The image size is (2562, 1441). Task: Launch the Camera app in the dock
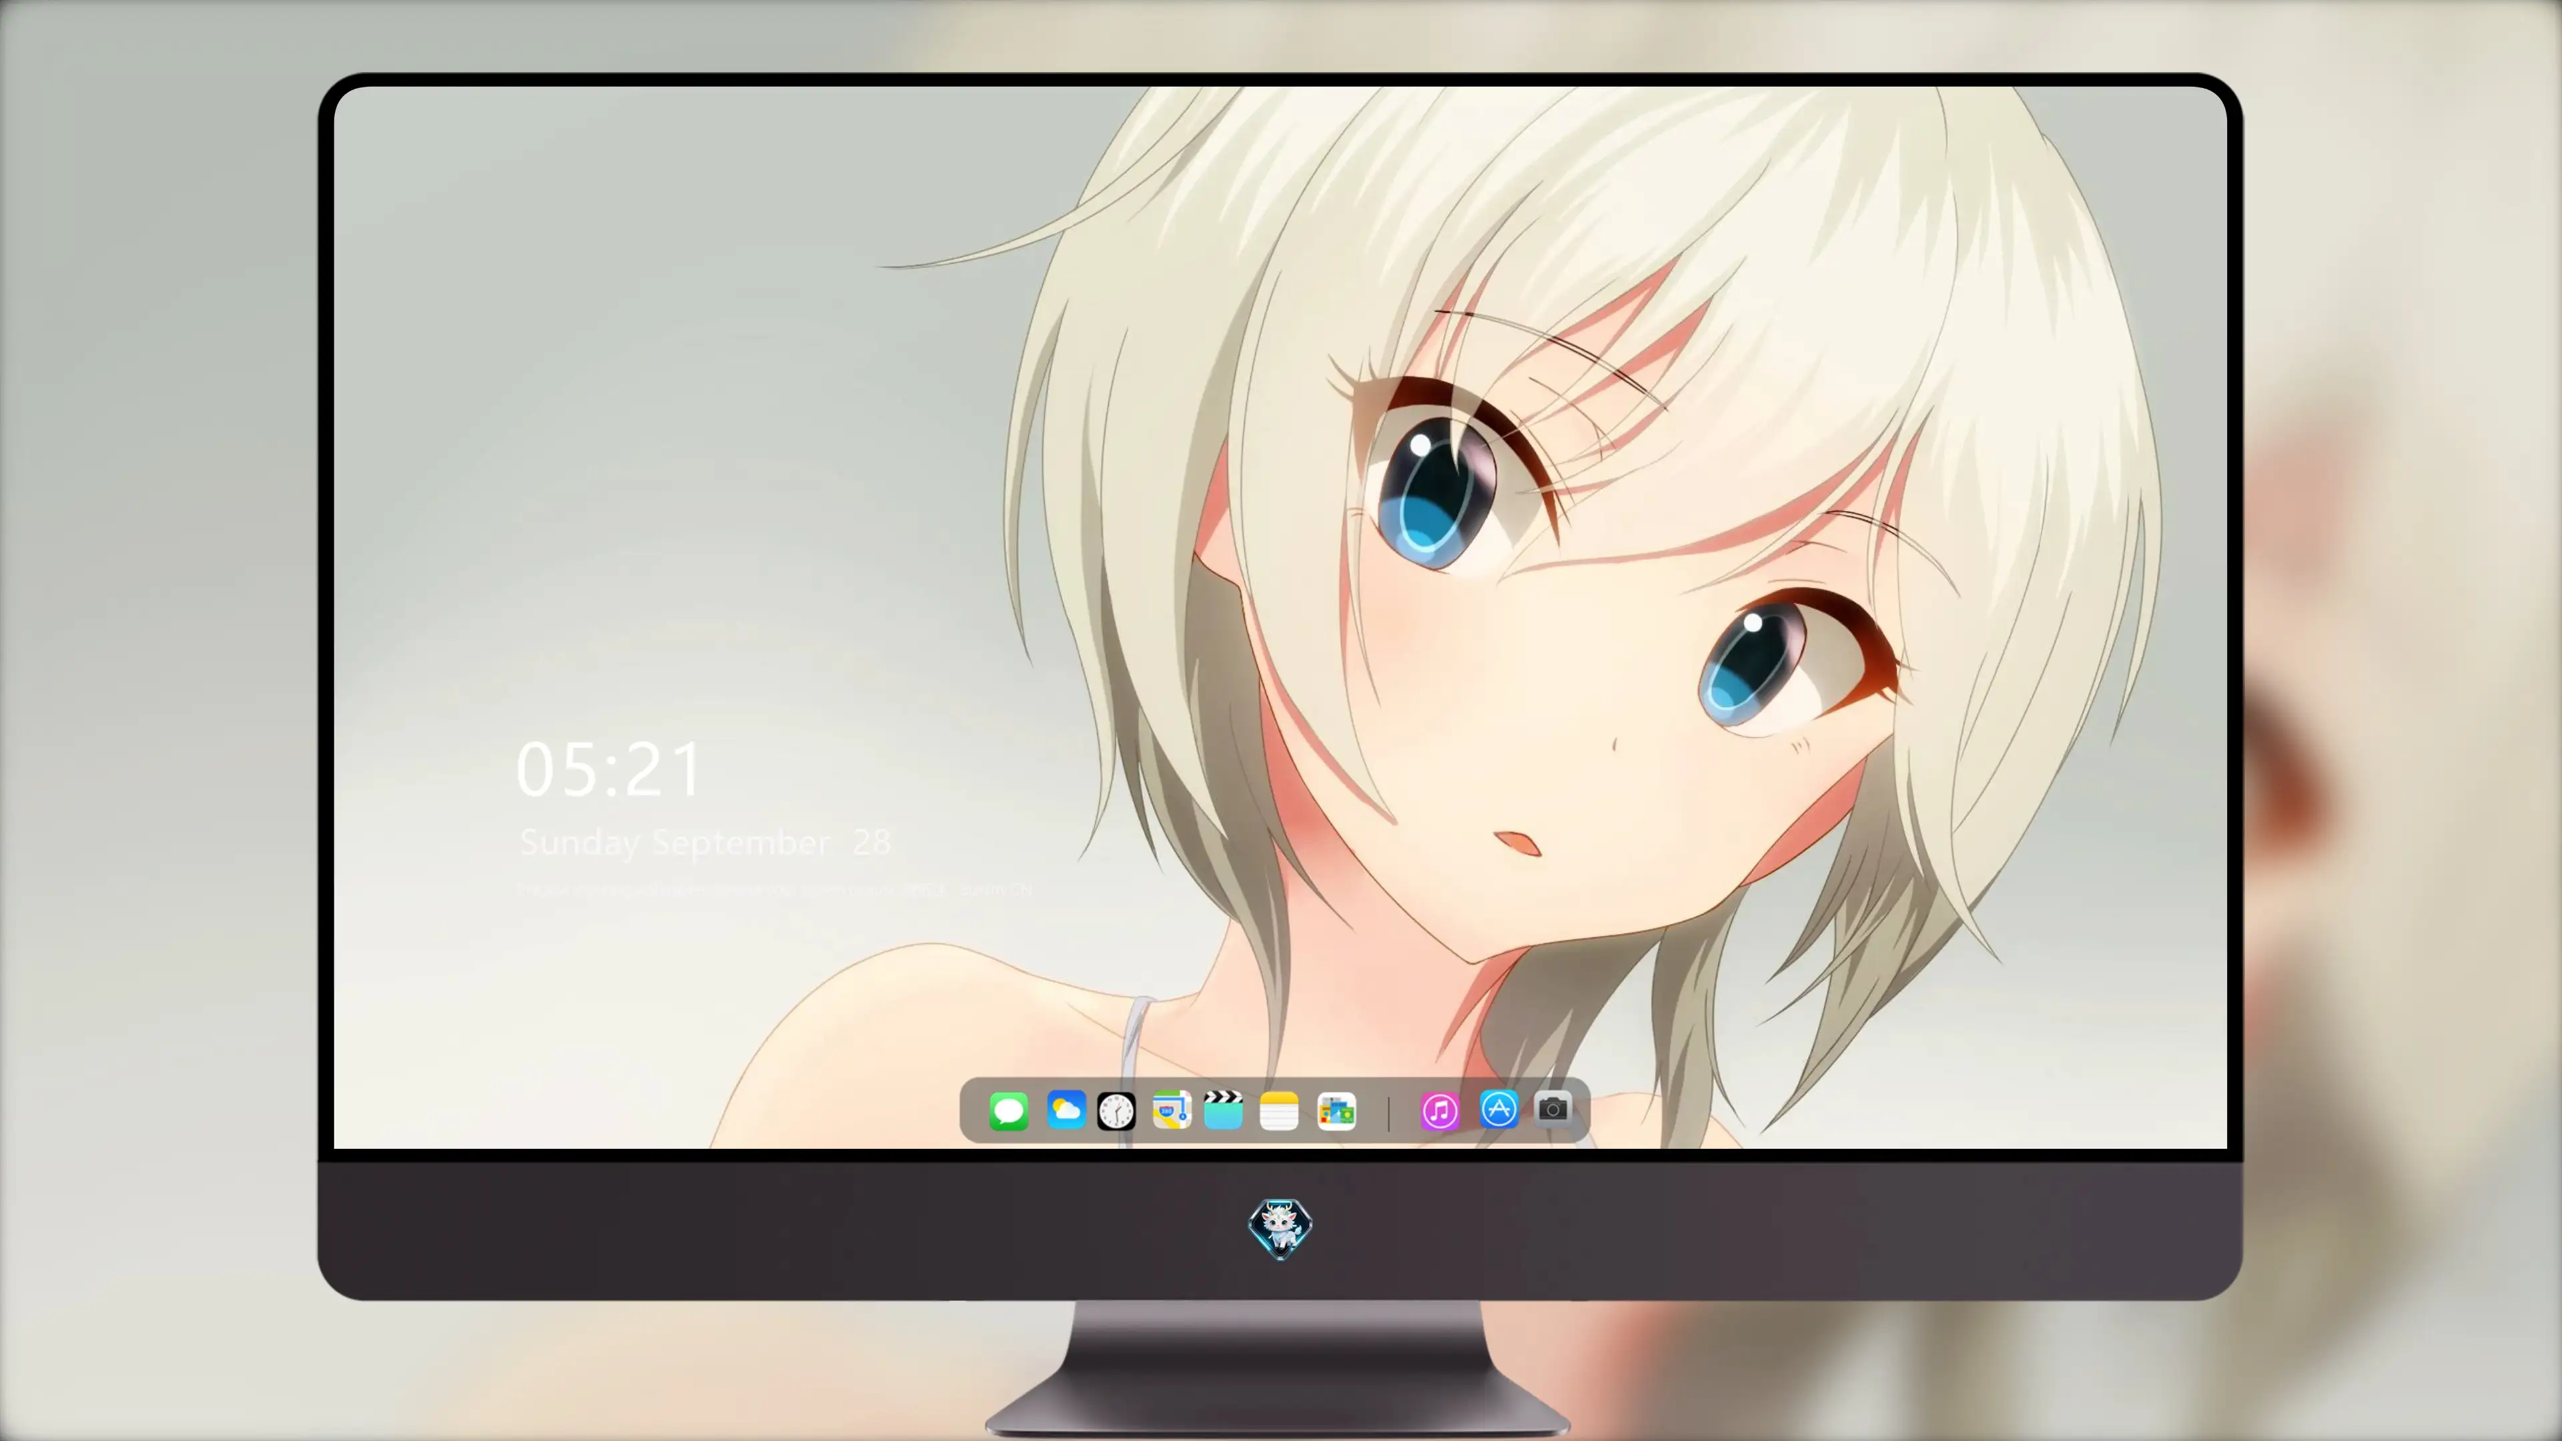click(1553, 1109)
